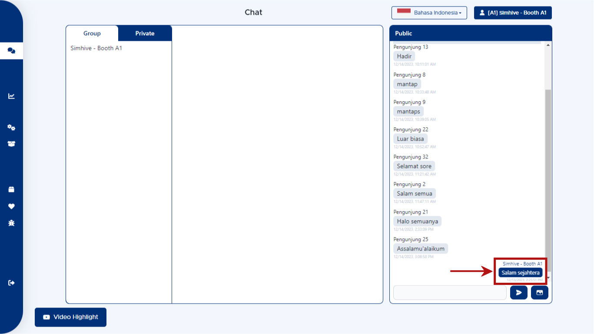Open the settings gears icon in sidebar
This screenshot has height=334, width=594.
coord(11,127)
